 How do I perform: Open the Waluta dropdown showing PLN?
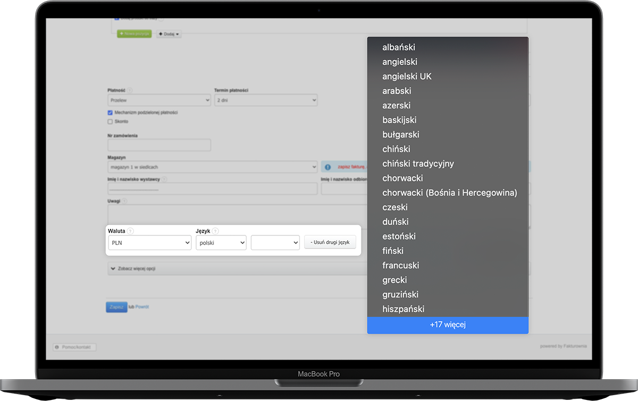[x=150, y=243]
